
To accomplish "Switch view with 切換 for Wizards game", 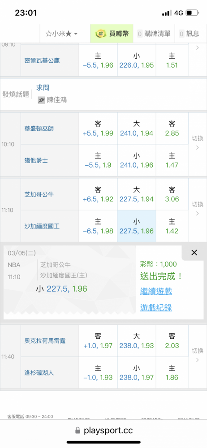I will pyautogui.click(x=197, y=142).
